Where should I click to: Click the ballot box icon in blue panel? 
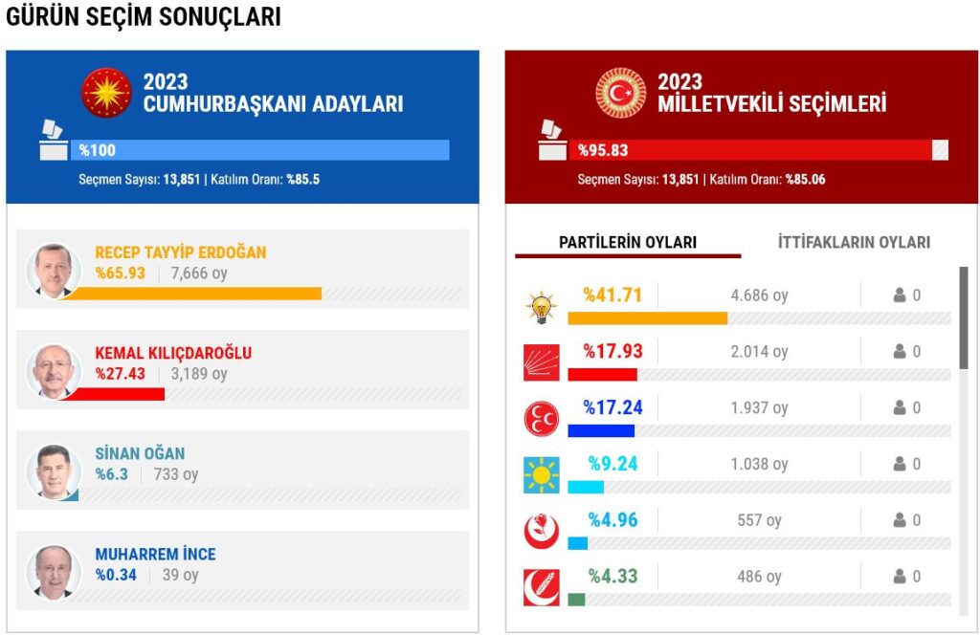53,140
